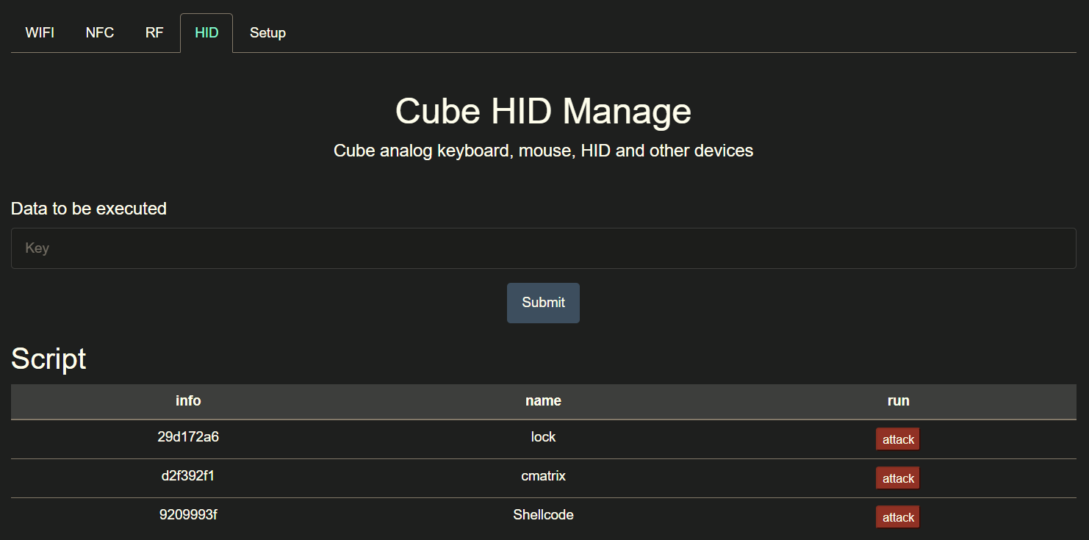The height and width of the screenshot is (540, 1089).
Task: Click the Cube HID Manage heading
Action: click(x=543, y=112)
